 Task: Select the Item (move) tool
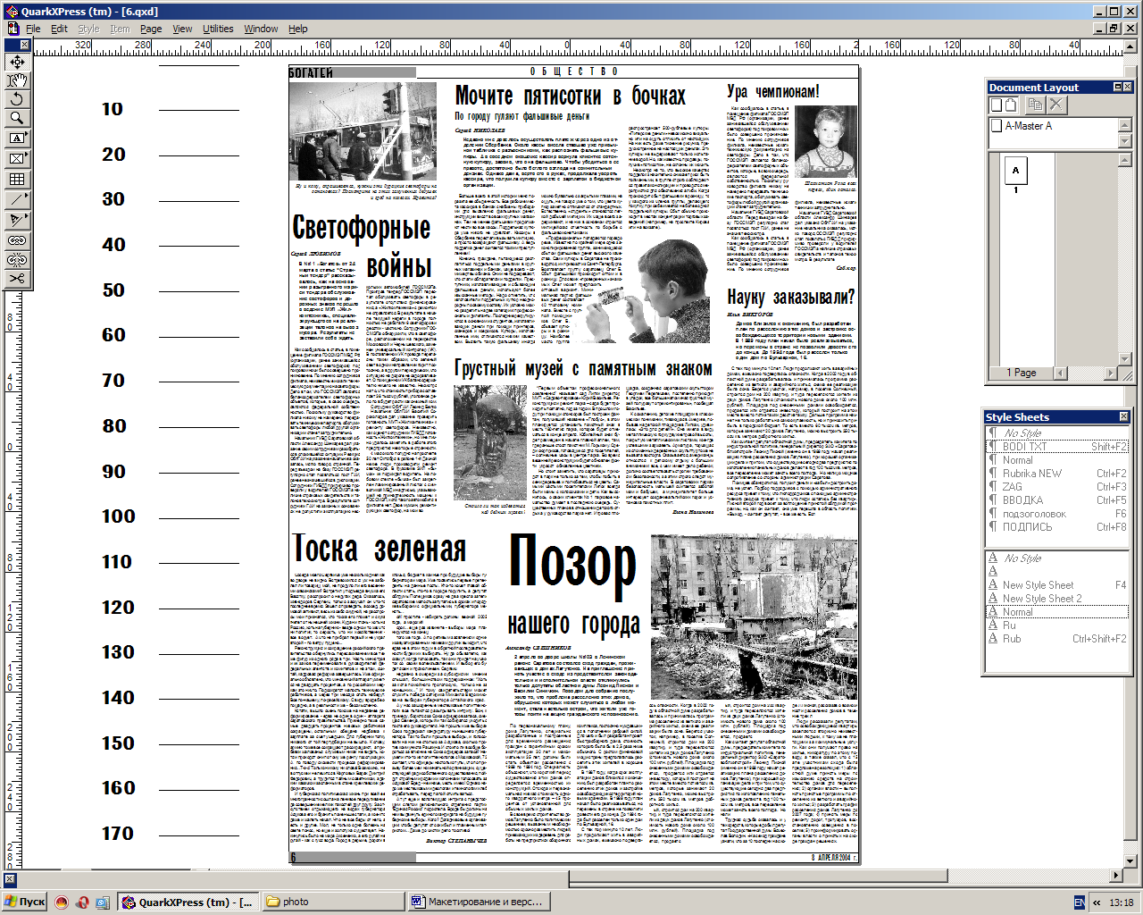tap(17, 62)
